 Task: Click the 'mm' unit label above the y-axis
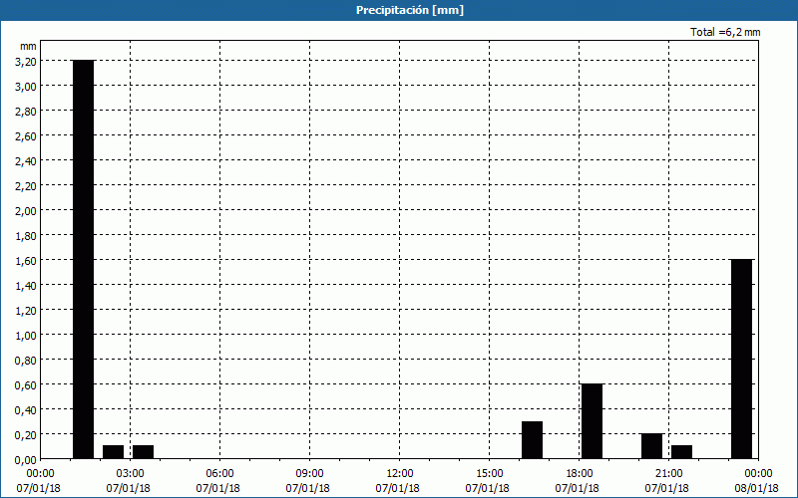click(x=29, y=46)
